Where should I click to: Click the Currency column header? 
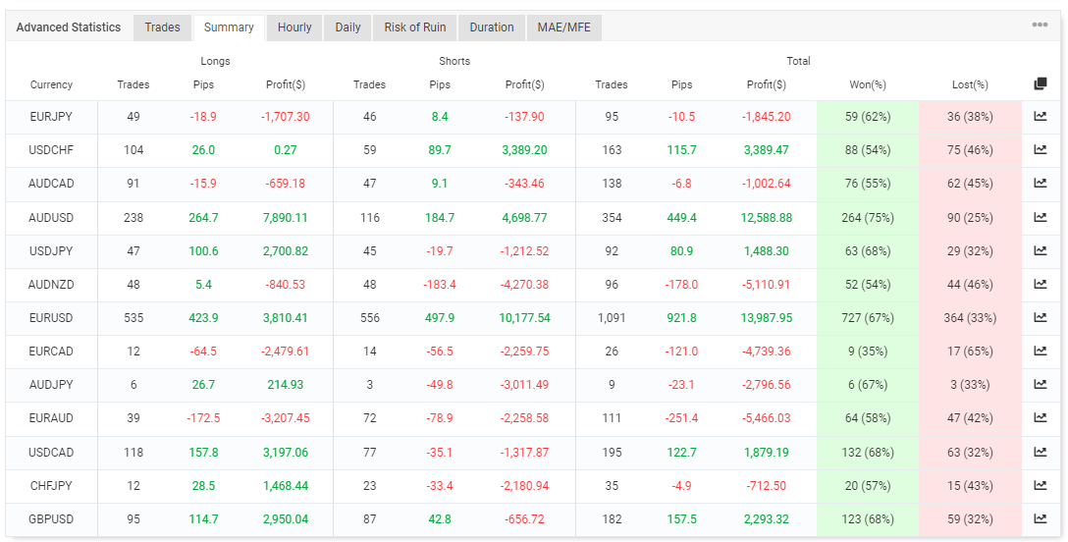point(51,84)
